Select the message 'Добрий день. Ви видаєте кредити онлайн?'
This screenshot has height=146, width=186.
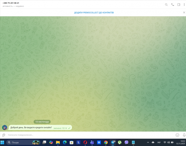tap(31, 127)
